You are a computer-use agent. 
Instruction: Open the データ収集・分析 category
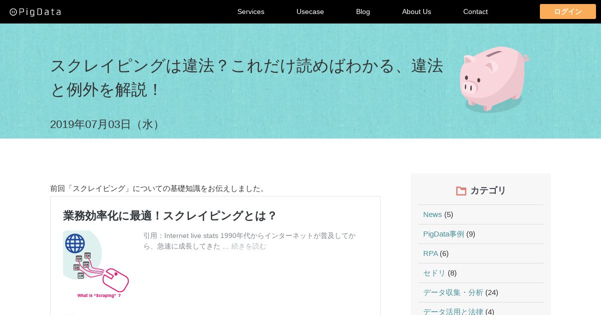pos(453,292)
